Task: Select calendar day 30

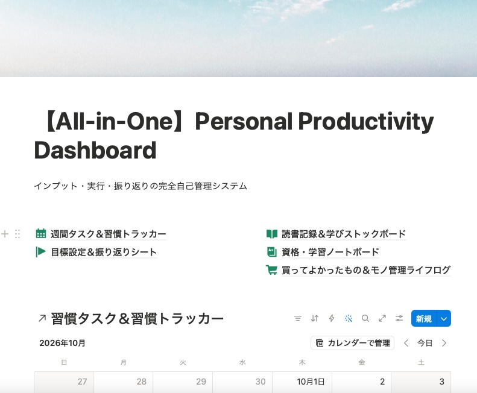Action: tap(242, 382)
